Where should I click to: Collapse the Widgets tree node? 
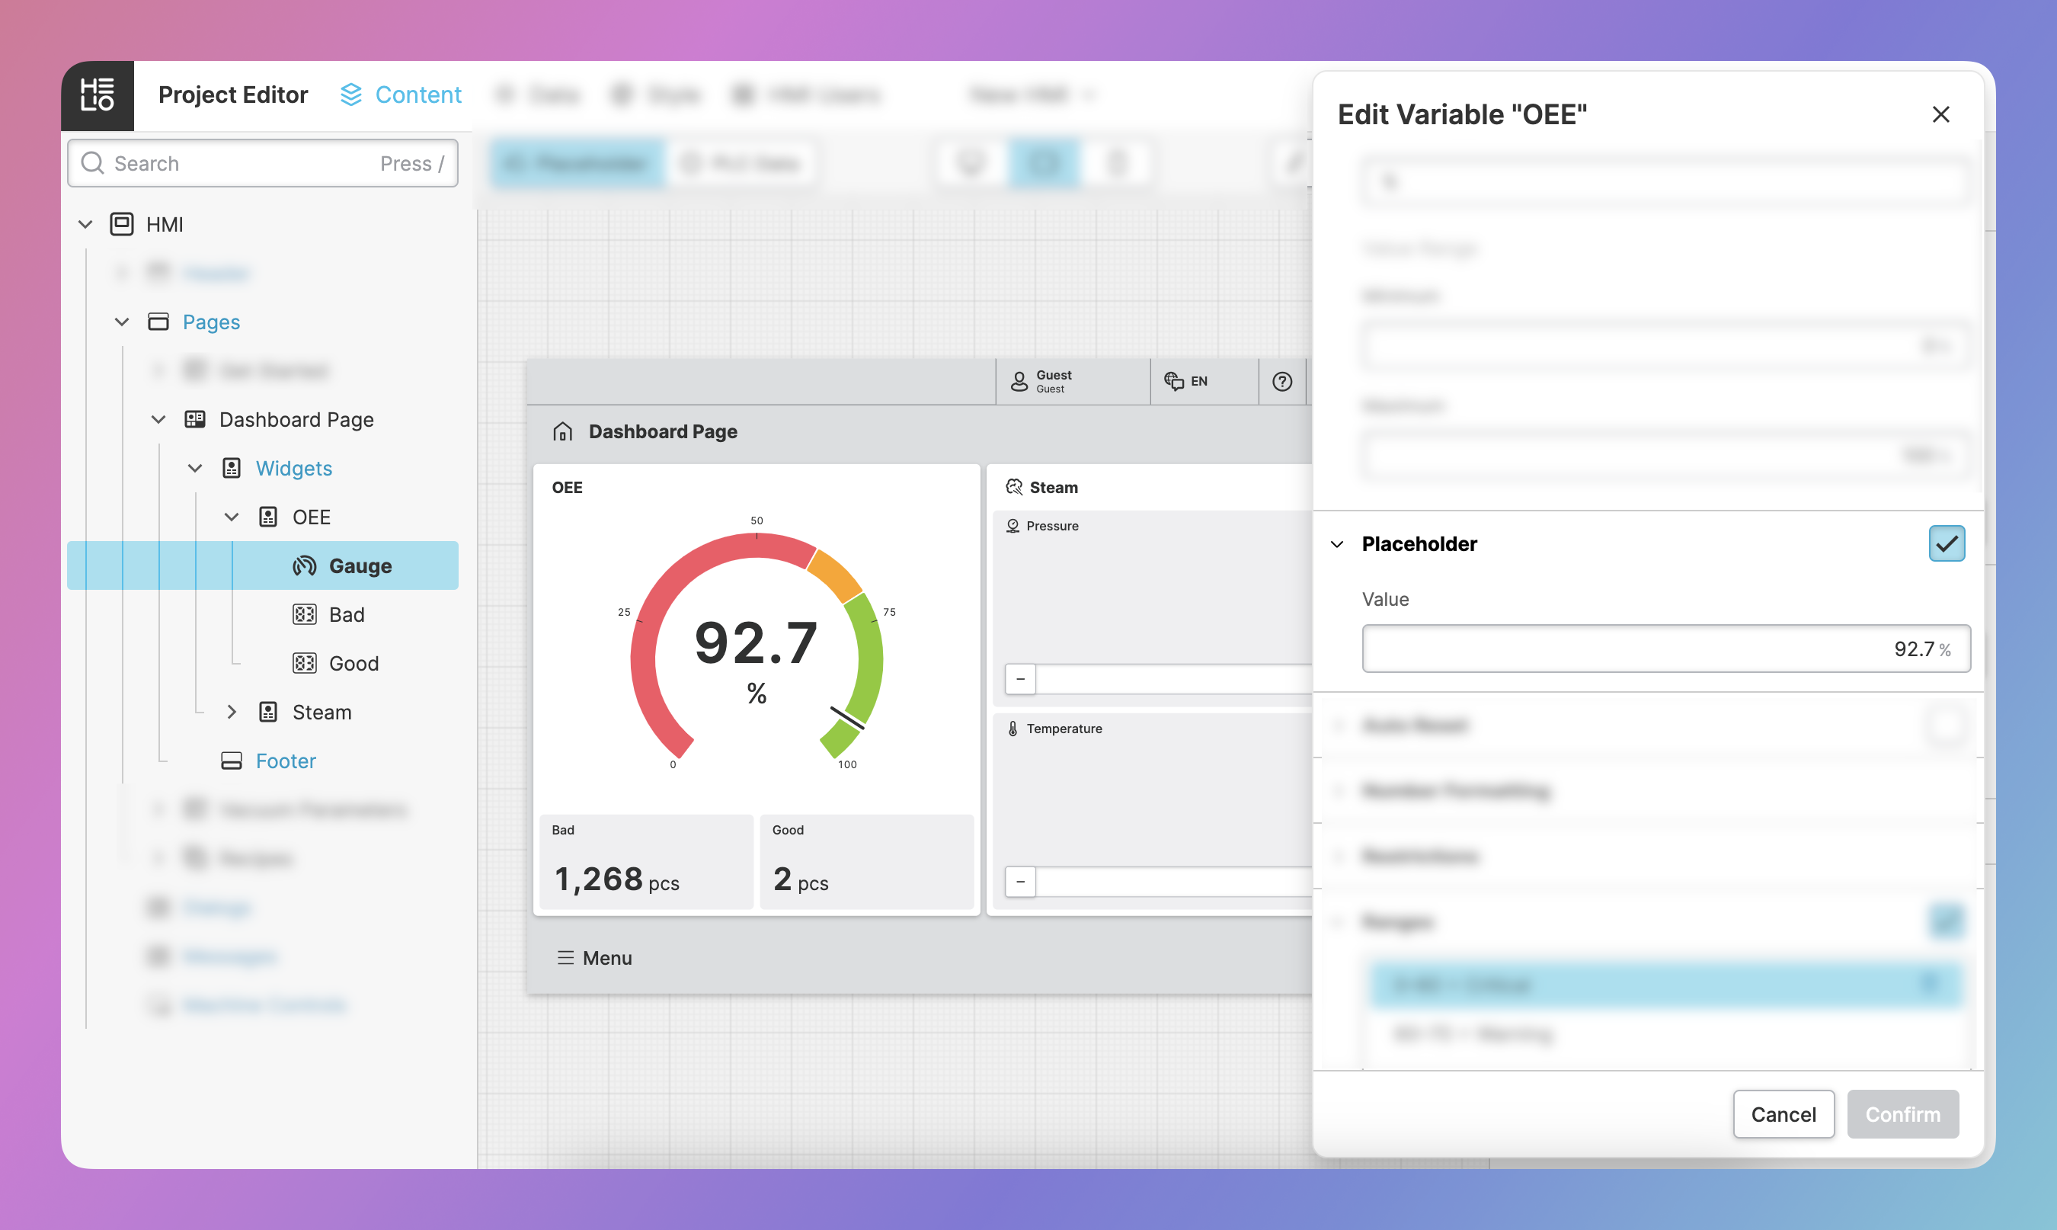point(195,468)
